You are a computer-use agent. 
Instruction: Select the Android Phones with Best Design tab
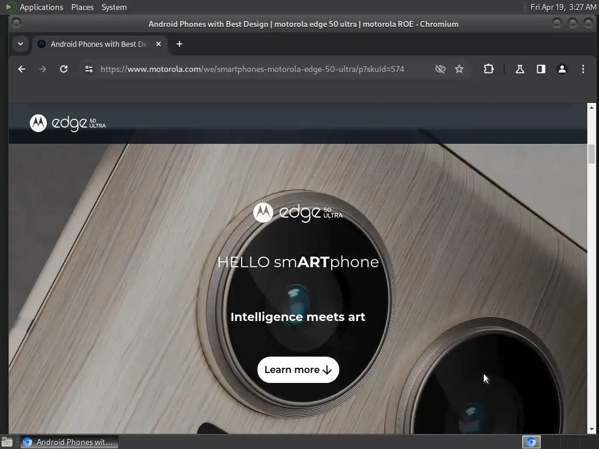(x=99, y=44)
